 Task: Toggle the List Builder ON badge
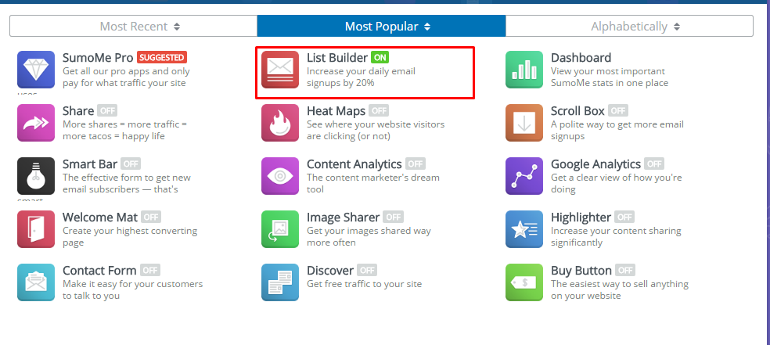click(380, 57)
